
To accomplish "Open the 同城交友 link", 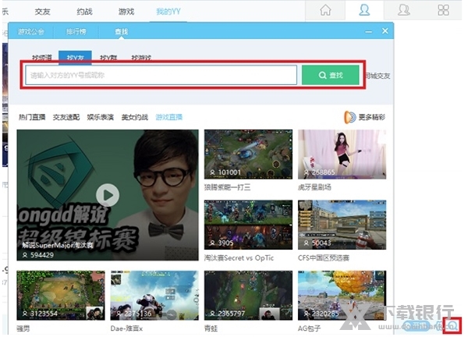I will (x=378, y=76).
